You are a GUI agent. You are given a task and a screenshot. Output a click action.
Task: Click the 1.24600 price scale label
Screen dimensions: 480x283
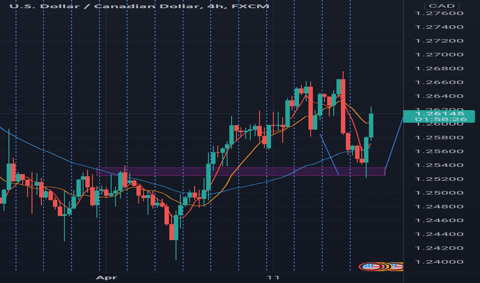point(439,220)
